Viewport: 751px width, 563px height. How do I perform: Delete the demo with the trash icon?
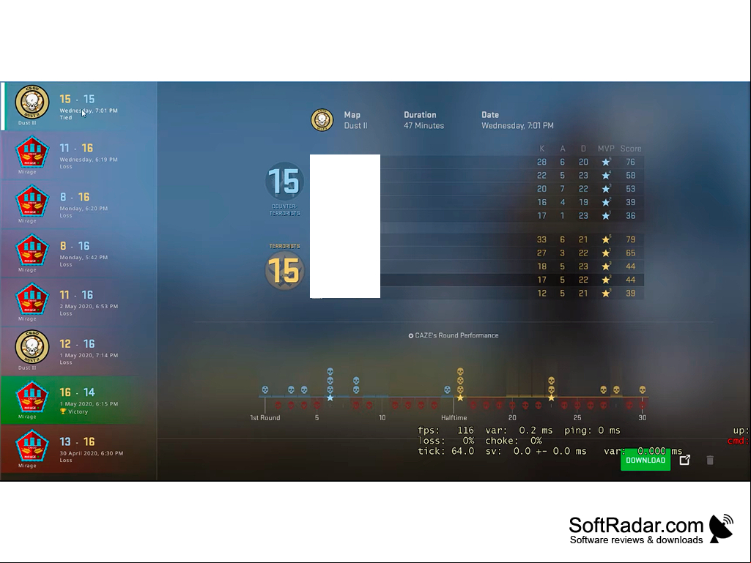(x=710, y=460)
